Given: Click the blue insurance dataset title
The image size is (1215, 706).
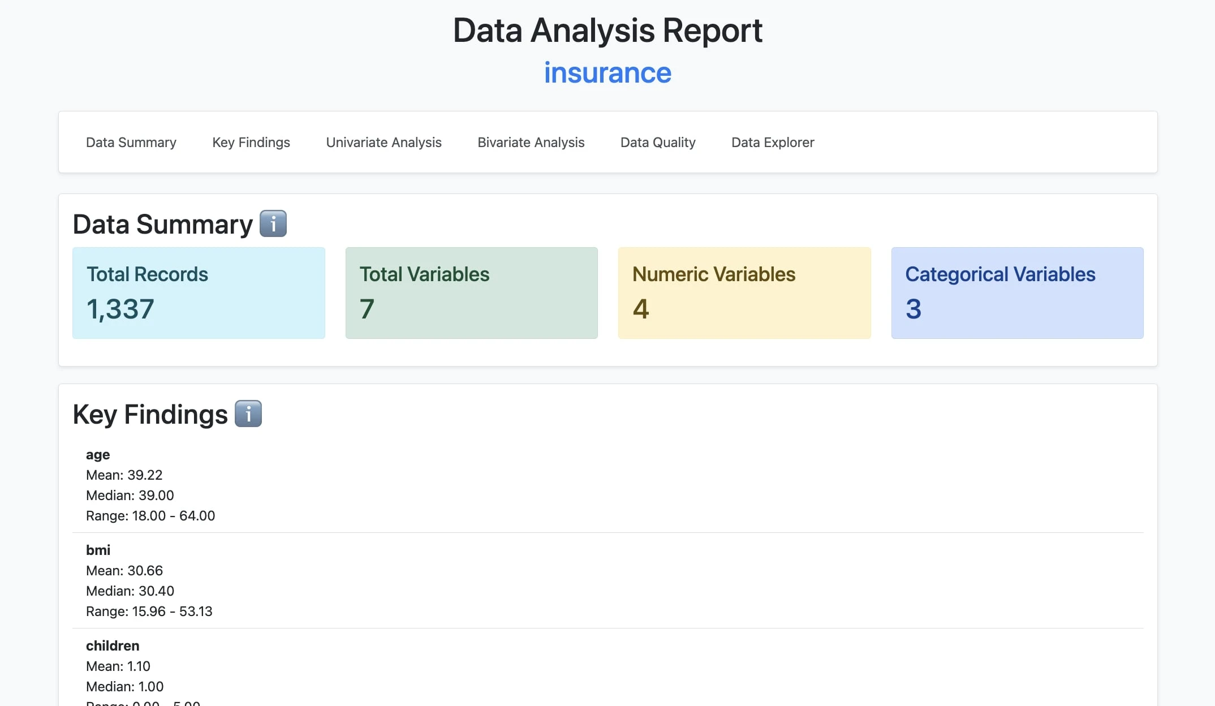Looking at the screenshot, I should [x=607, y=73].
